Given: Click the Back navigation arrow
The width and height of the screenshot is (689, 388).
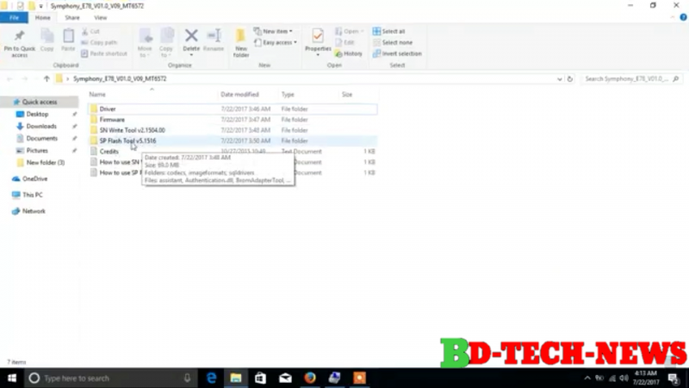Looking at the screenshot, I should tap(9, 78).
